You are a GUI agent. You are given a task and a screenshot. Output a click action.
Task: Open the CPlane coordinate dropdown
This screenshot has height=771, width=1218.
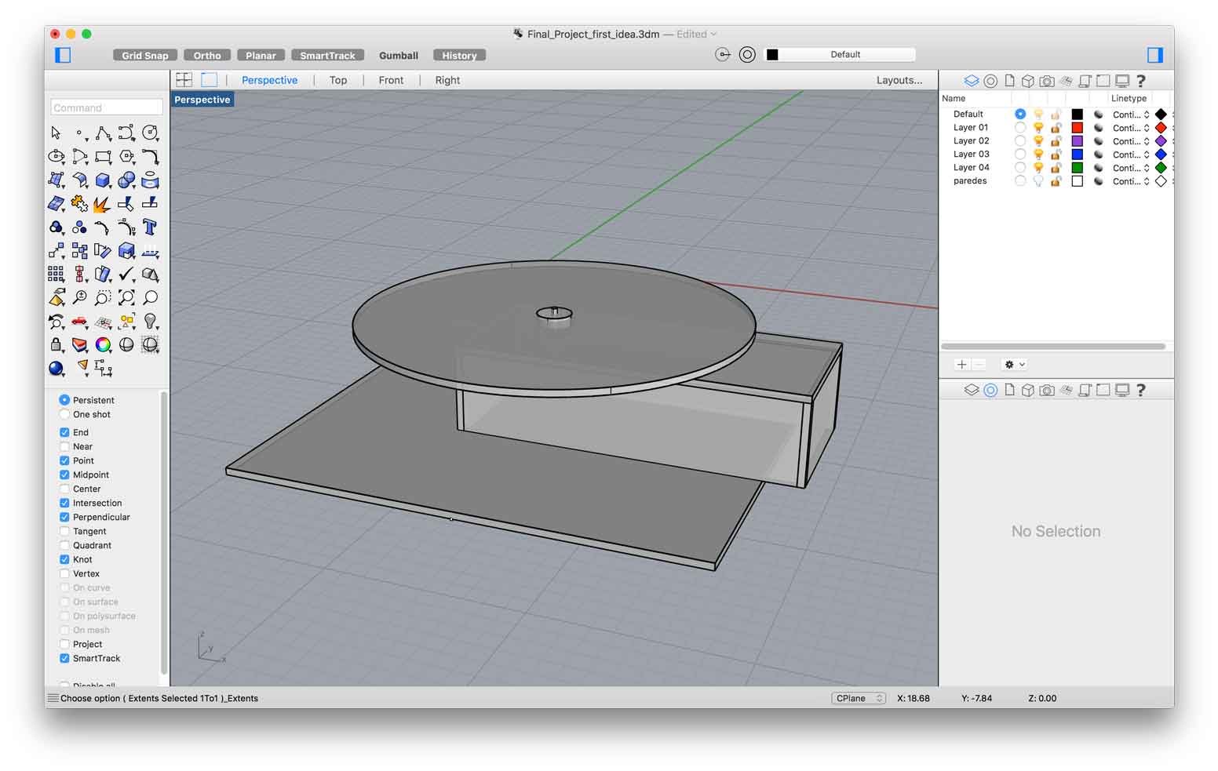pos(859,698)
